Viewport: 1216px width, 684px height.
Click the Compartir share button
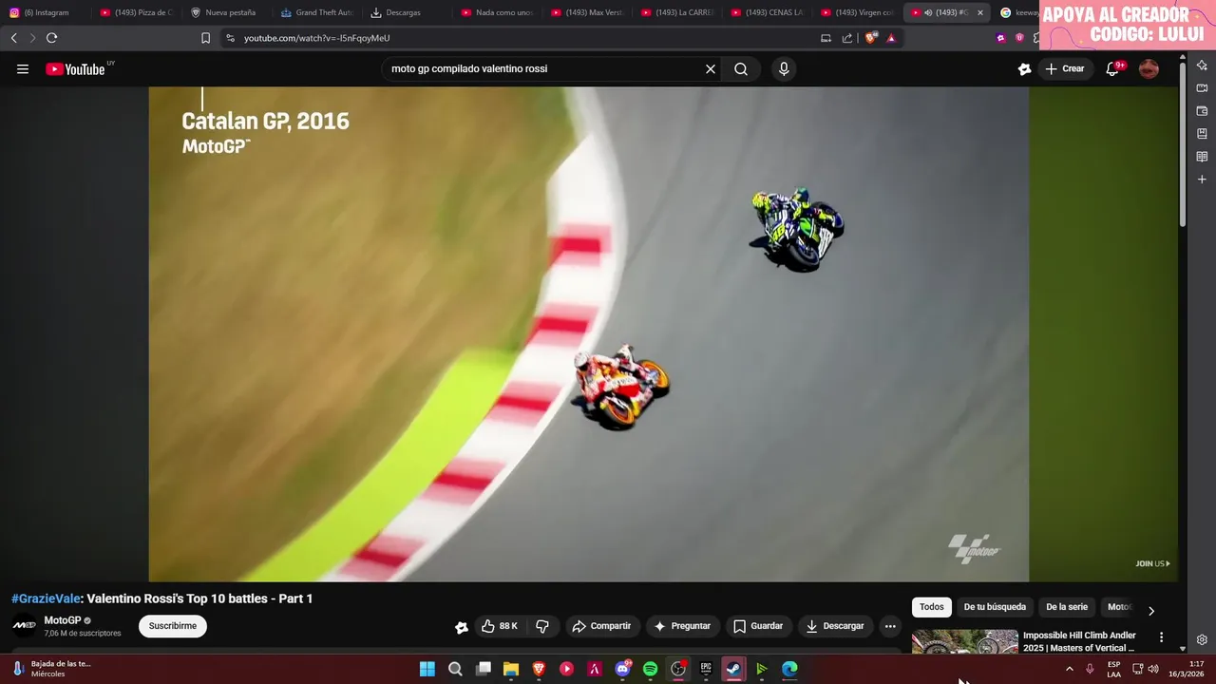coord(601,626)
